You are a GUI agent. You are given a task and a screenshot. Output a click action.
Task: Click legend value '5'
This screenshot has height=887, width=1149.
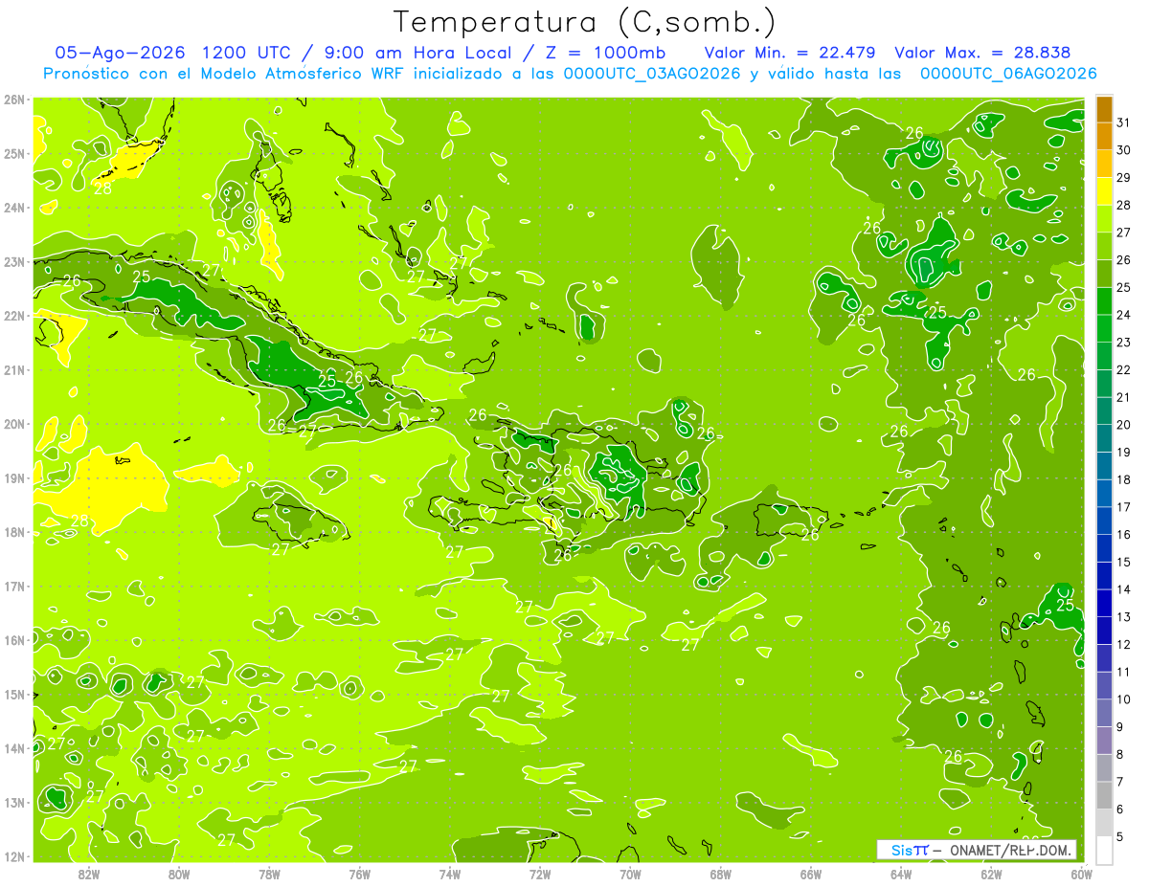(1120, 836)
